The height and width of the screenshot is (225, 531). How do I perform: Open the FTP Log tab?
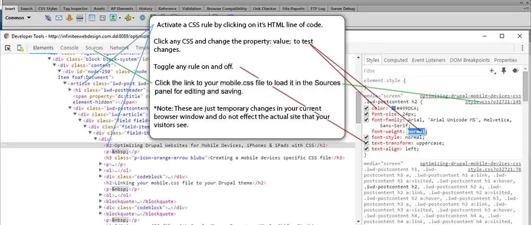(x=317, y=8)
